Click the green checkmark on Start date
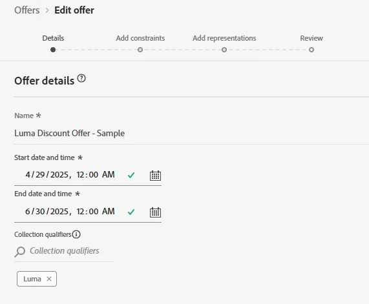Screen dimensions: 369x304 tap(131, 175)
